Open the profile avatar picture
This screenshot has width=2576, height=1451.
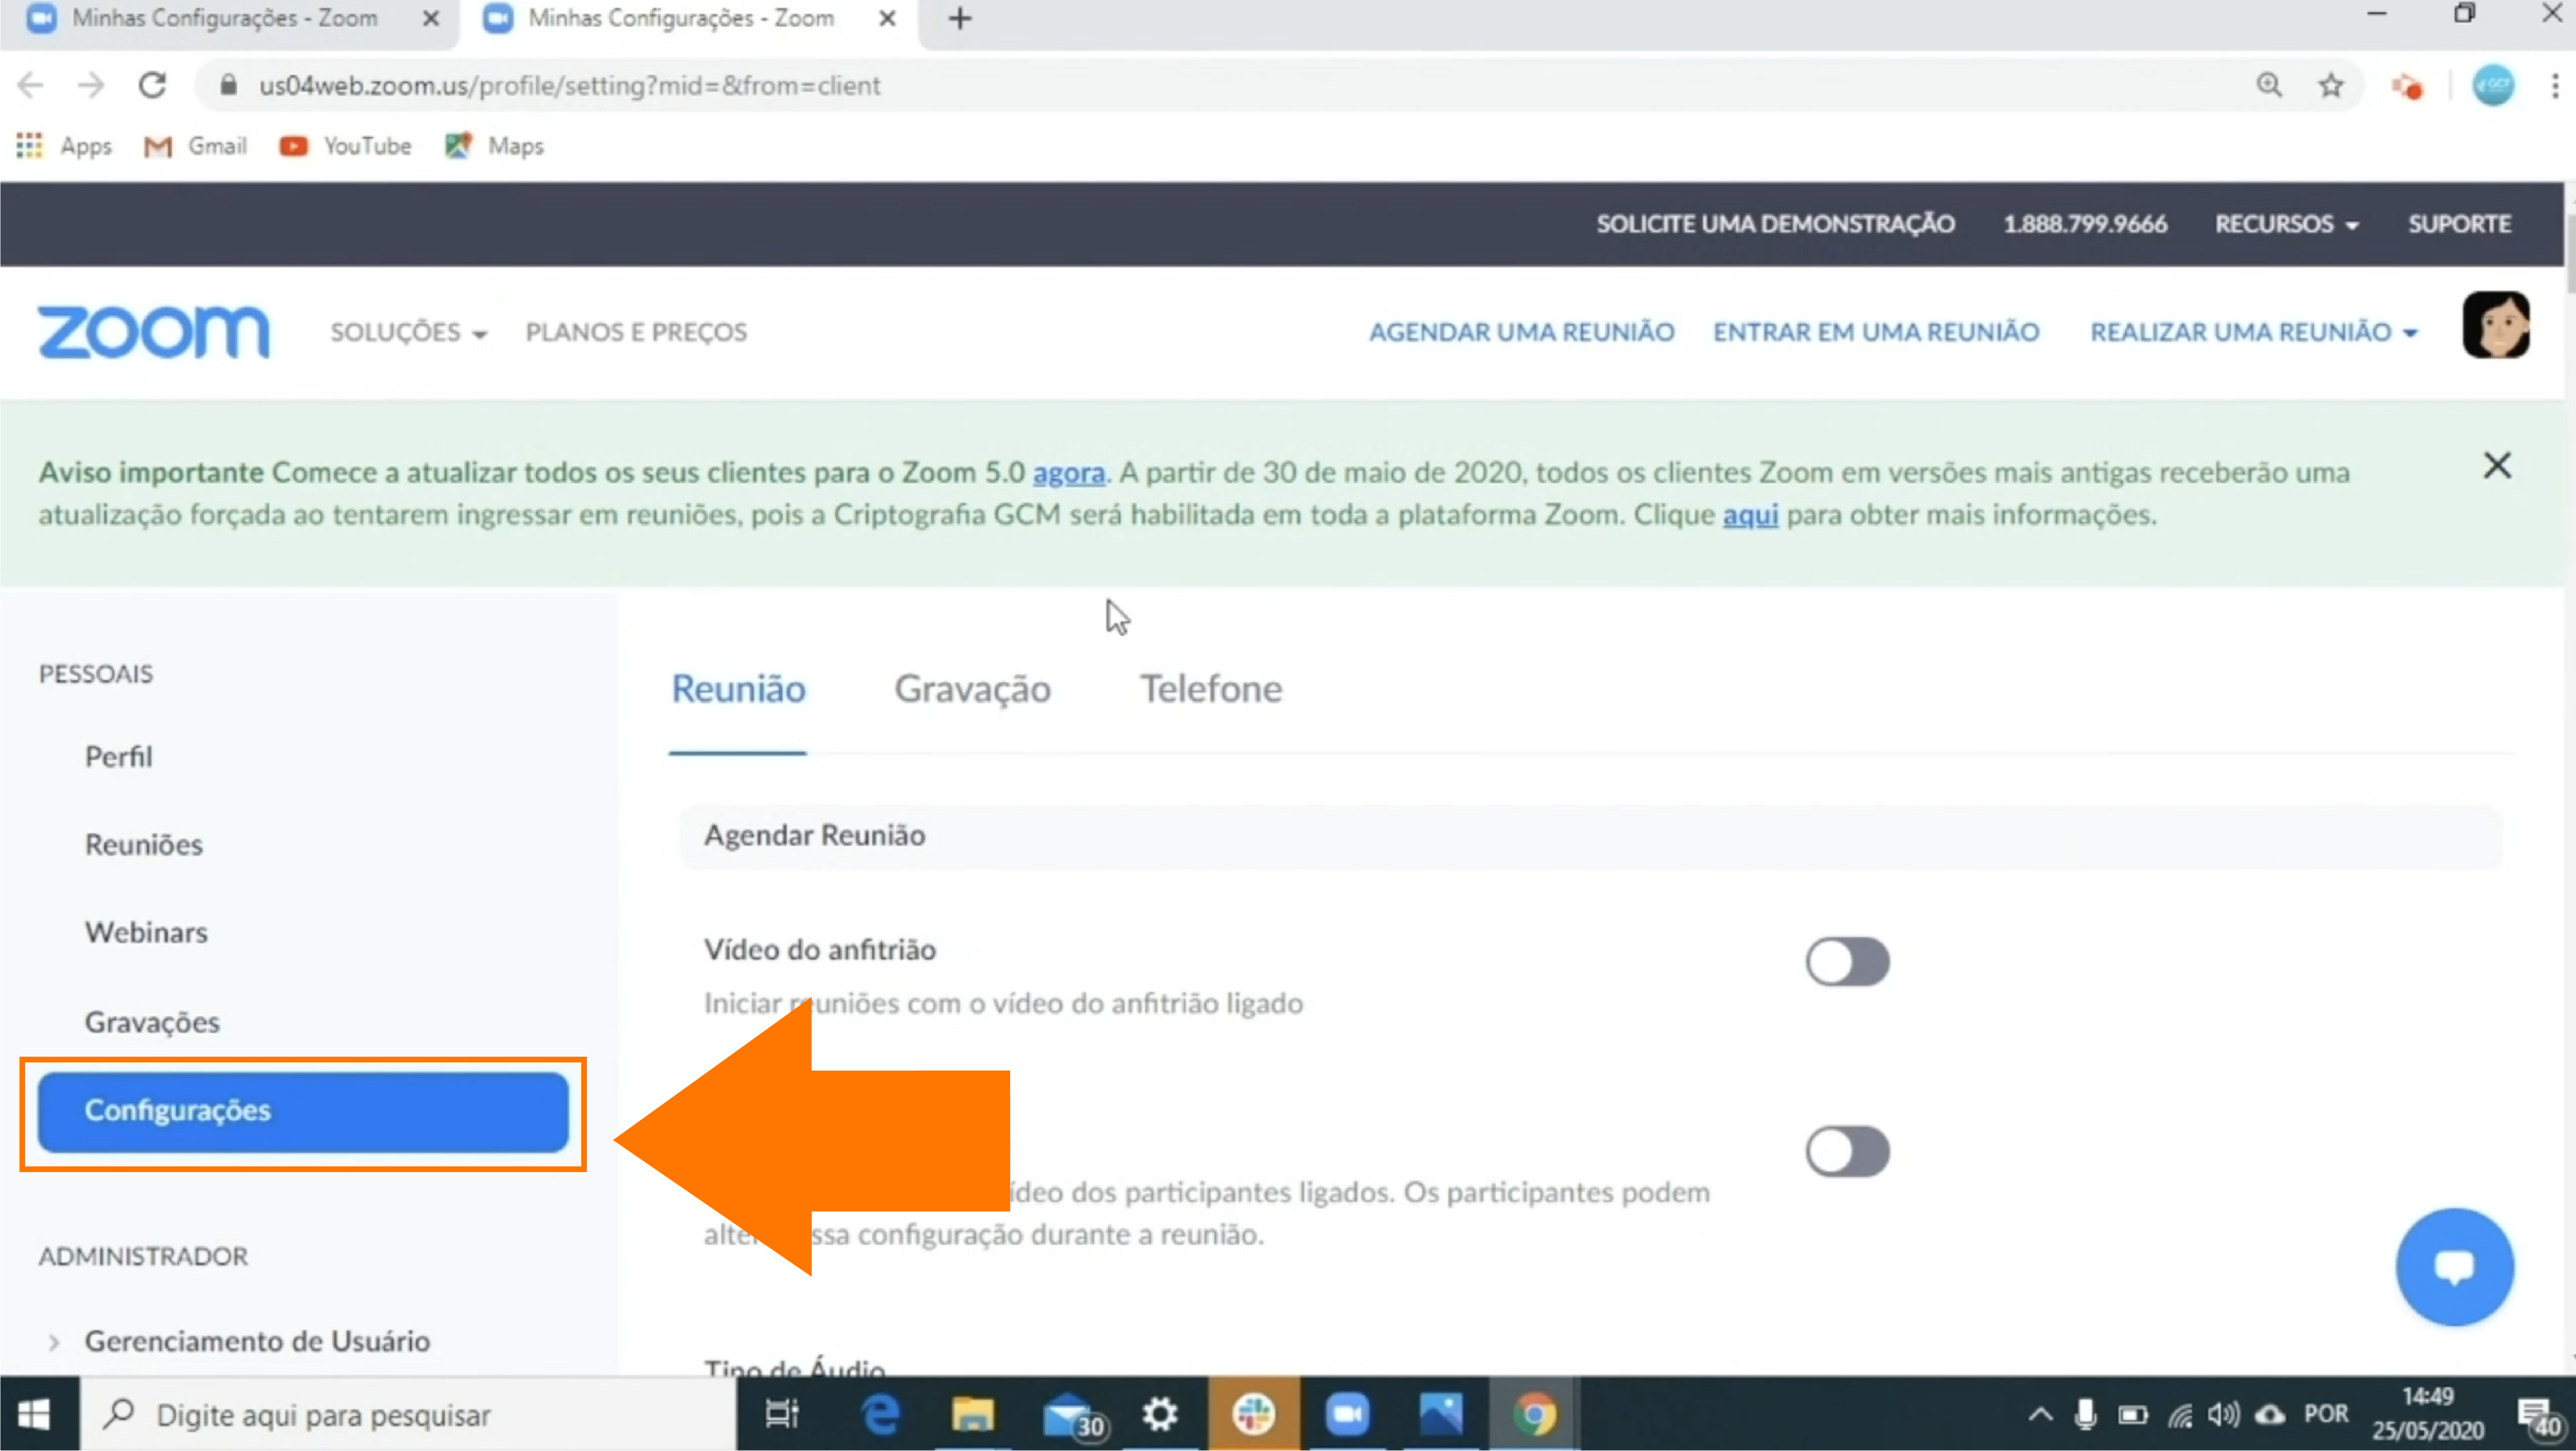click(x=2495, y=325)
